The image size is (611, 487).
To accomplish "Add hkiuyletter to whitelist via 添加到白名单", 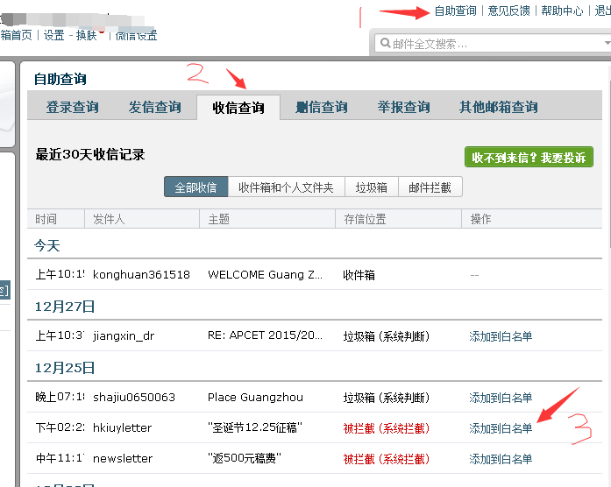I will (501, 428).
